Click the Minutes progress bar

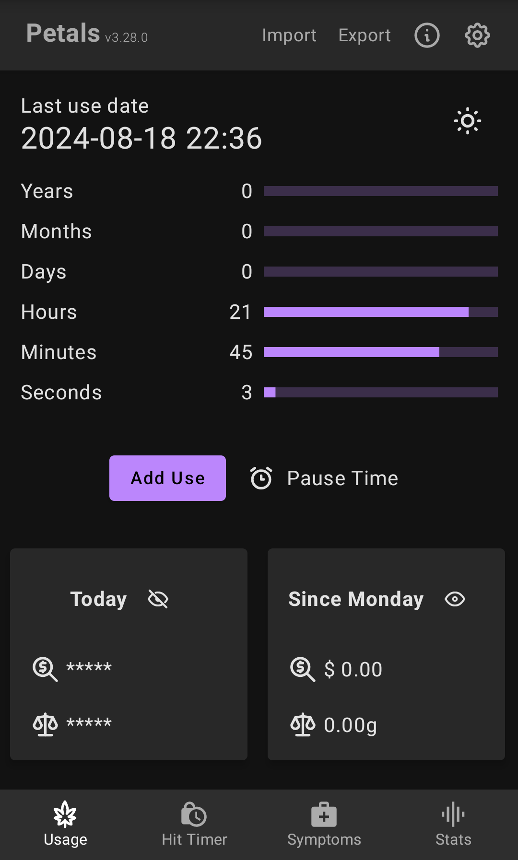point(380,352)
